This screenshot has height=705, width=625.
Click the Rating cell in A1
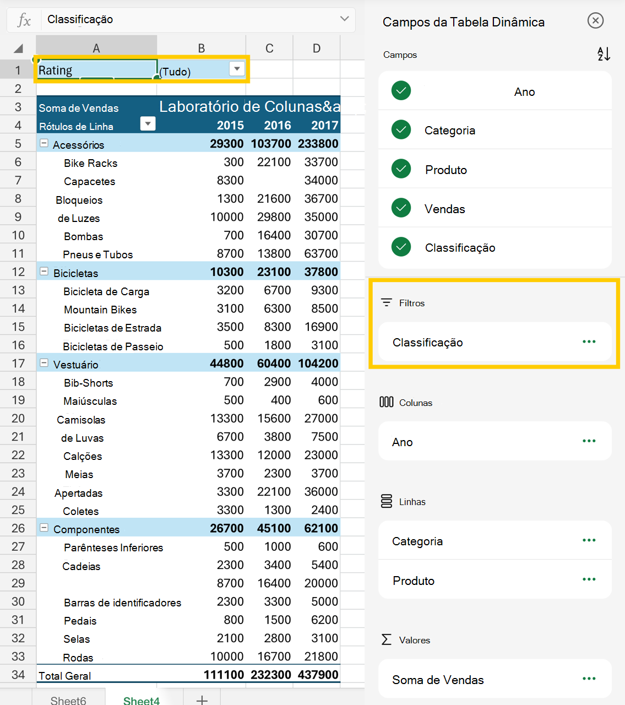click(97, 70)
